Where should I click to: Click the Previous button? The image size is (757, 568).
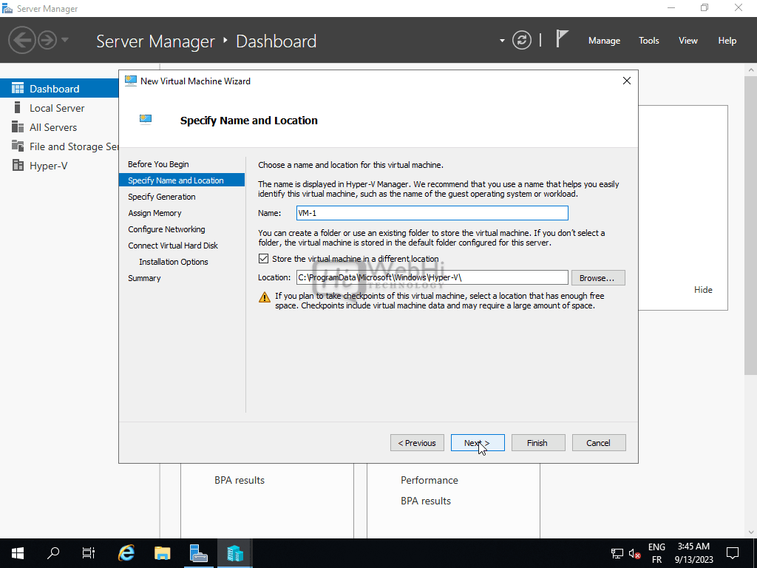click(x=417, y=443)
